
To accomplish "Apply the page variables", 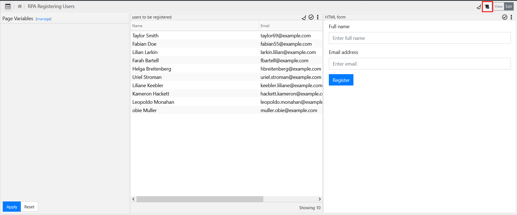I will [x=12, y=207].
